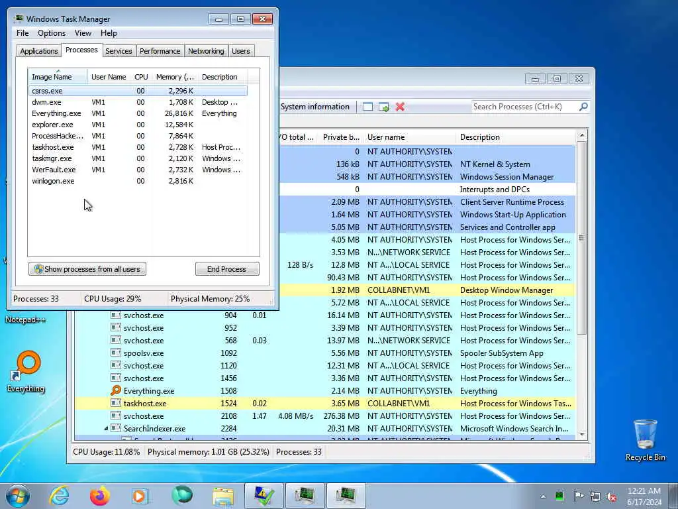The height and width of the screenshot is (509, 678).
Task: Switch to the Performance tab
Action: [x=160, y=51]
